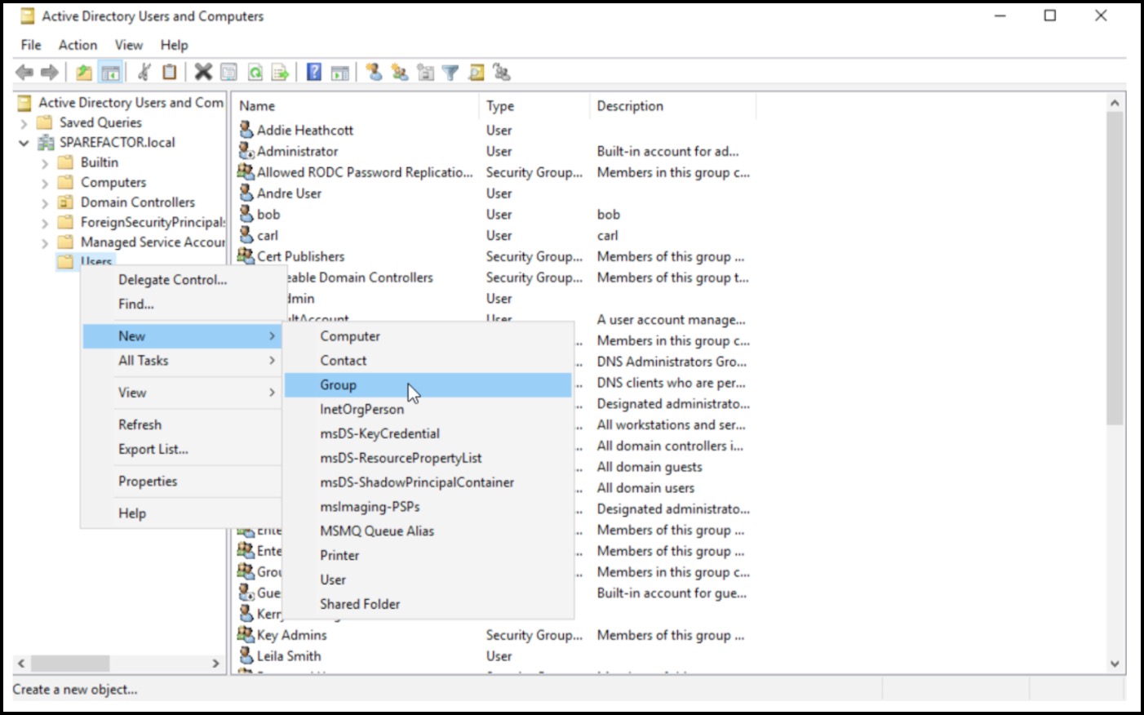Click the Properties sheet toolbar icon

229,73
